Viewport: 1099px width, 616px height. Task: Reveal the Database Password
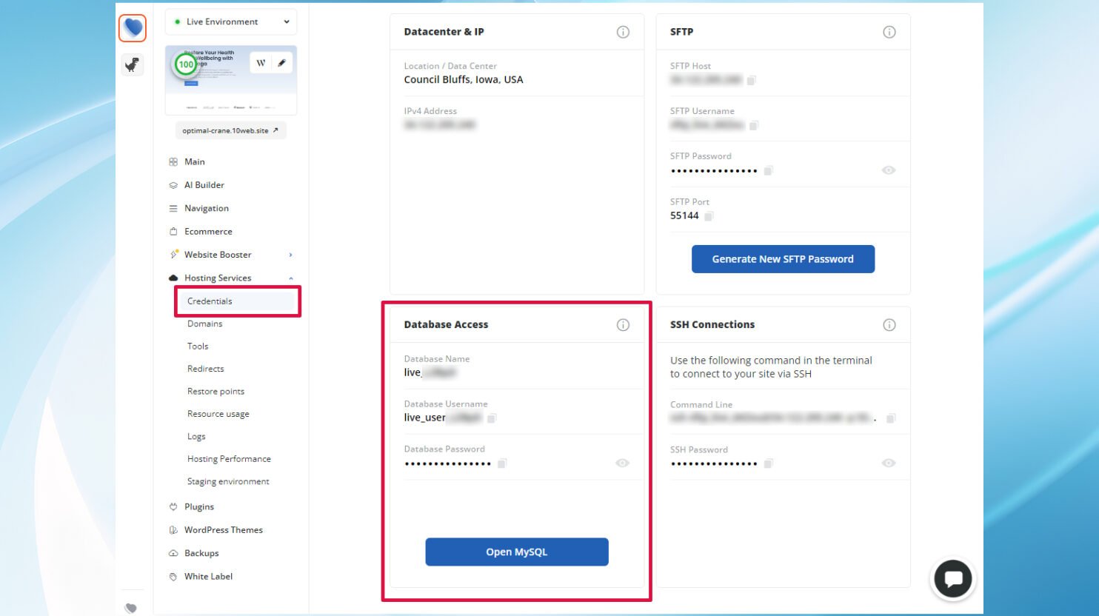pos(622,463)
